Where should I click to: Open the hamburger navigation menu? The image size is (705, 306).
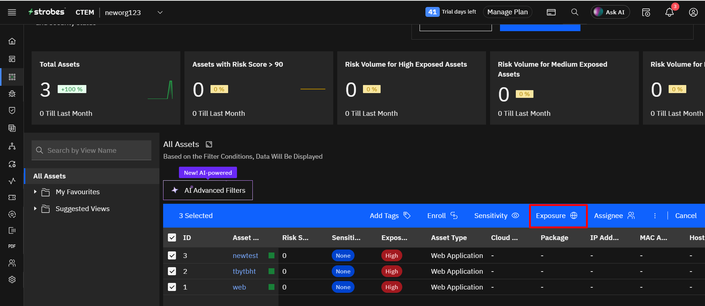[x=12, y=12]
